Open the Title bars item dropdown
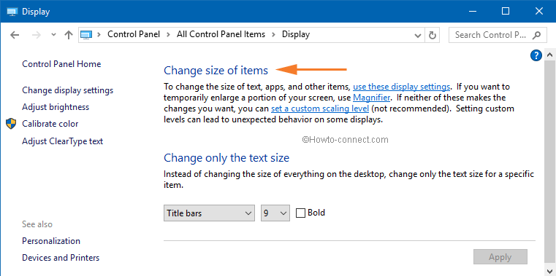Viewport: 556px width, 276px height. tap(209, 213)
